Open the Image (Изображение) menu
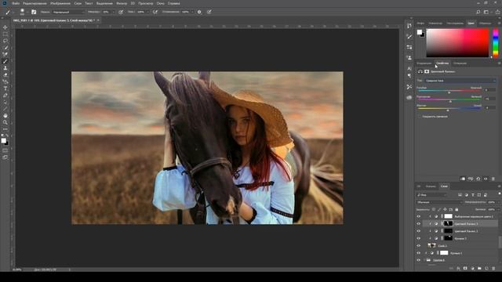This screenshot has width=502, height=282. tap(60, 3)
